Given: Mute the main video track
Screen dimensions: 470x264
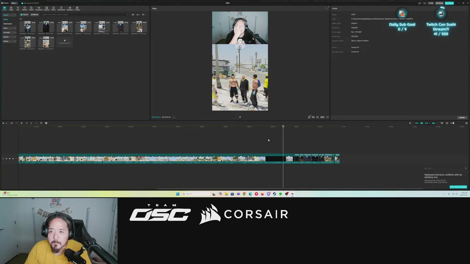Looking at the screenshot, I should tap(13, 159).
